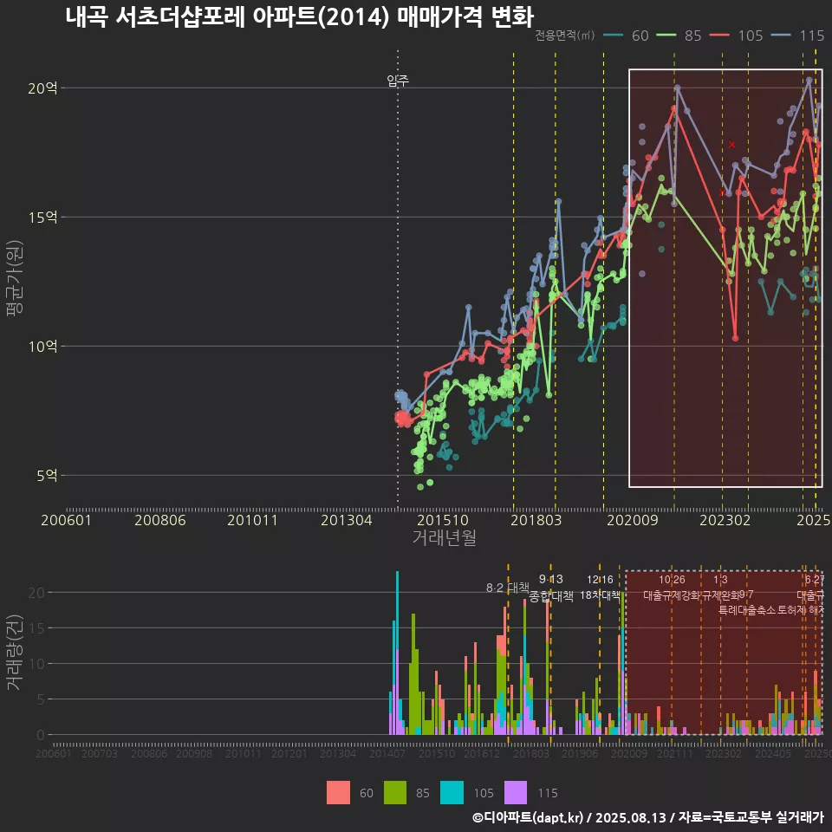
Task: Click the blue-gray 115 line legend entry
Action: pos(797,36)
